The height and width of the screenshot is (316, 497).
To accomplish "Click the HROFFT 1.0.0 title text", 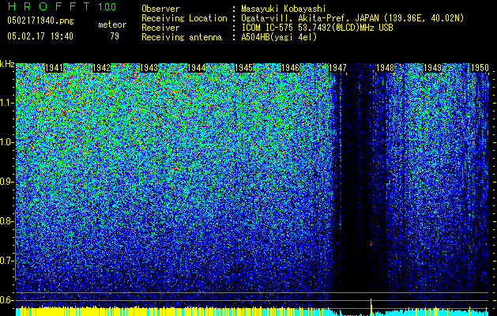I will point(62,6).
